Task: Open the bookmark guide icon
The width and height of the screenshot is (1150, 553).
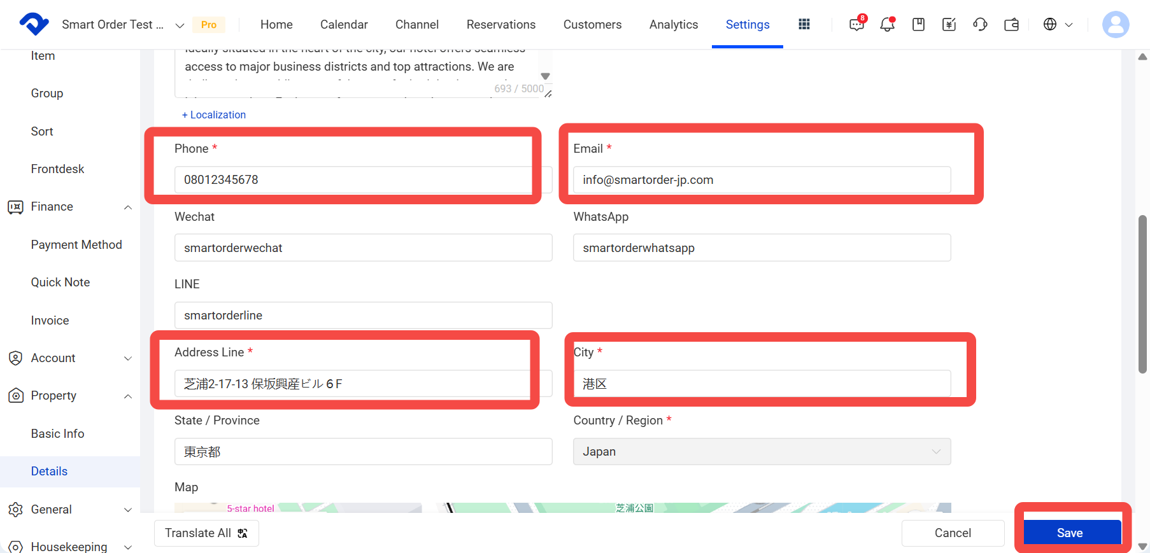Action: pos(918,24)
